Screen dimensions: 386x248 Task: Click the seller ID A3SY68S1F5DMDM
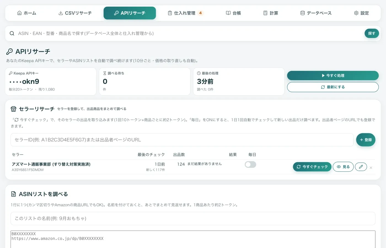28,170
